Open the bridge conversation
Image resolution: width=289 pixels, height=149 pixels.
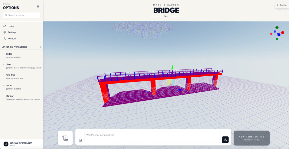[x=9, y=54]
